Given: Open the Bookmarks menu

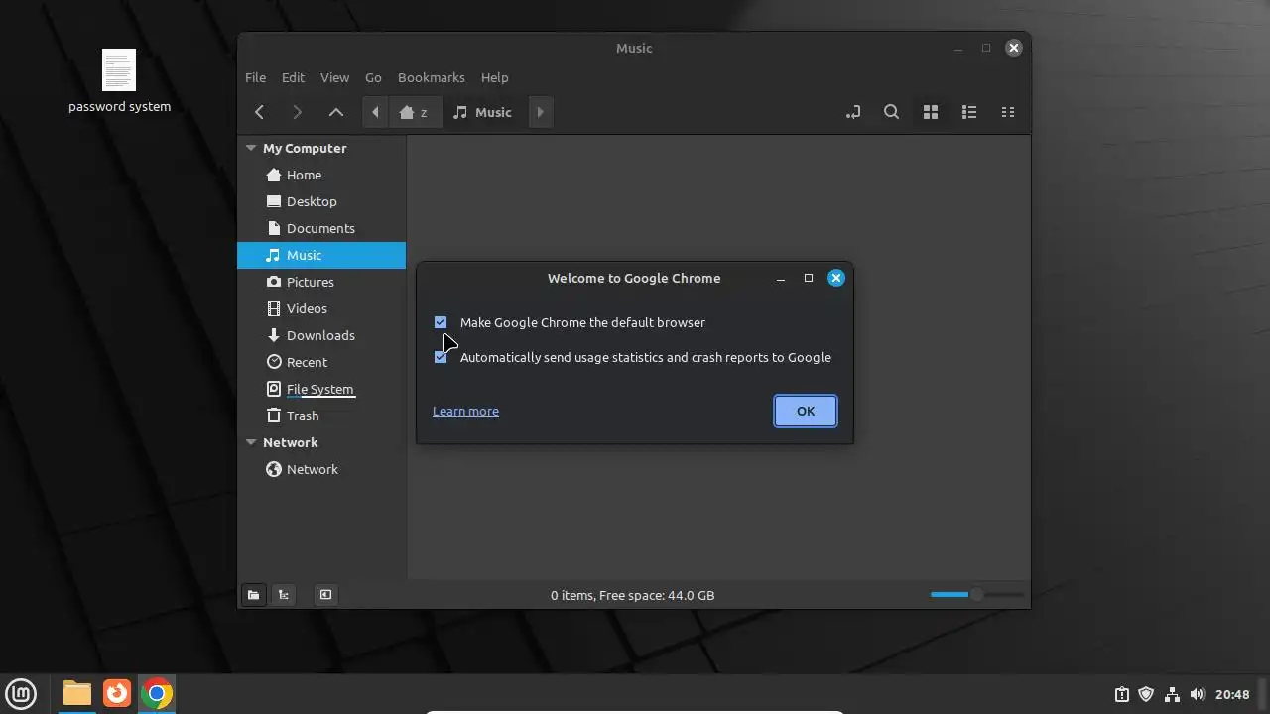Looking at the screenshot, I should point(431,77).
